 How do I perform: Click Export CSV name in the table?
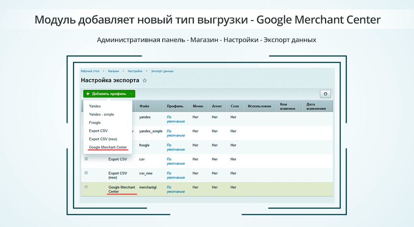click(118, 159)
